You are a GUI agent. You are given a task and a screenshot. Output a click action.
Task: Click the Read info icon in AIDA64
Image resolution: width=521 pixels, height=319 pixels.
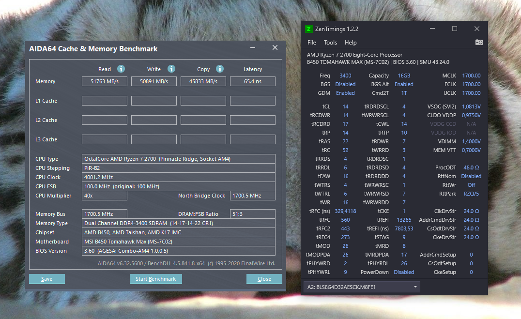[x=121, y=69]
